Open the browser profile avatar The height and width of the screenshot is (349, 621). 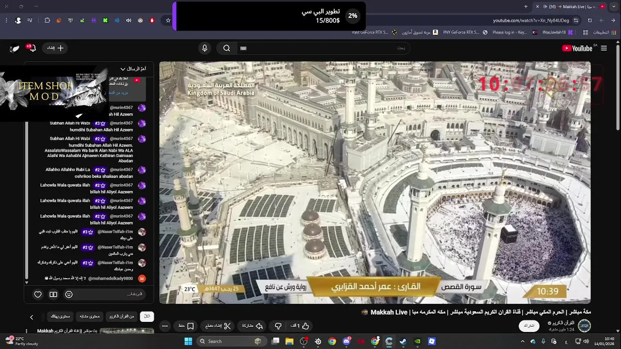tap(18, 20)
